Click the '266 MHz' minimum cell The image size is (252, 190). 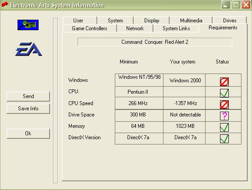pos(139,103)
